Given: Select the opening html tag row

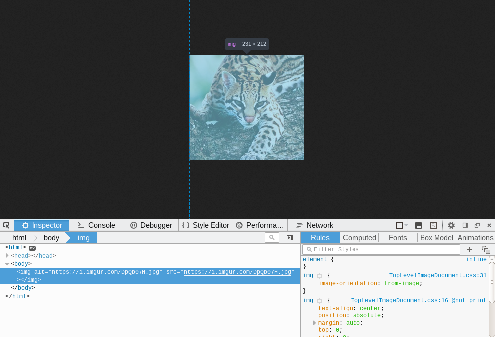Looking at the screenshot, I should click(x=150, y=247).
